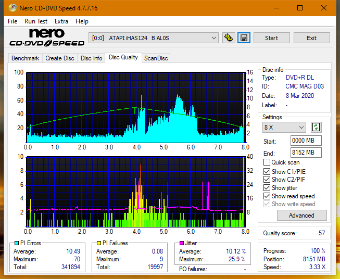Switch to the Disc Info tab
The image size is (340, 279).
[x=91, y=58]
